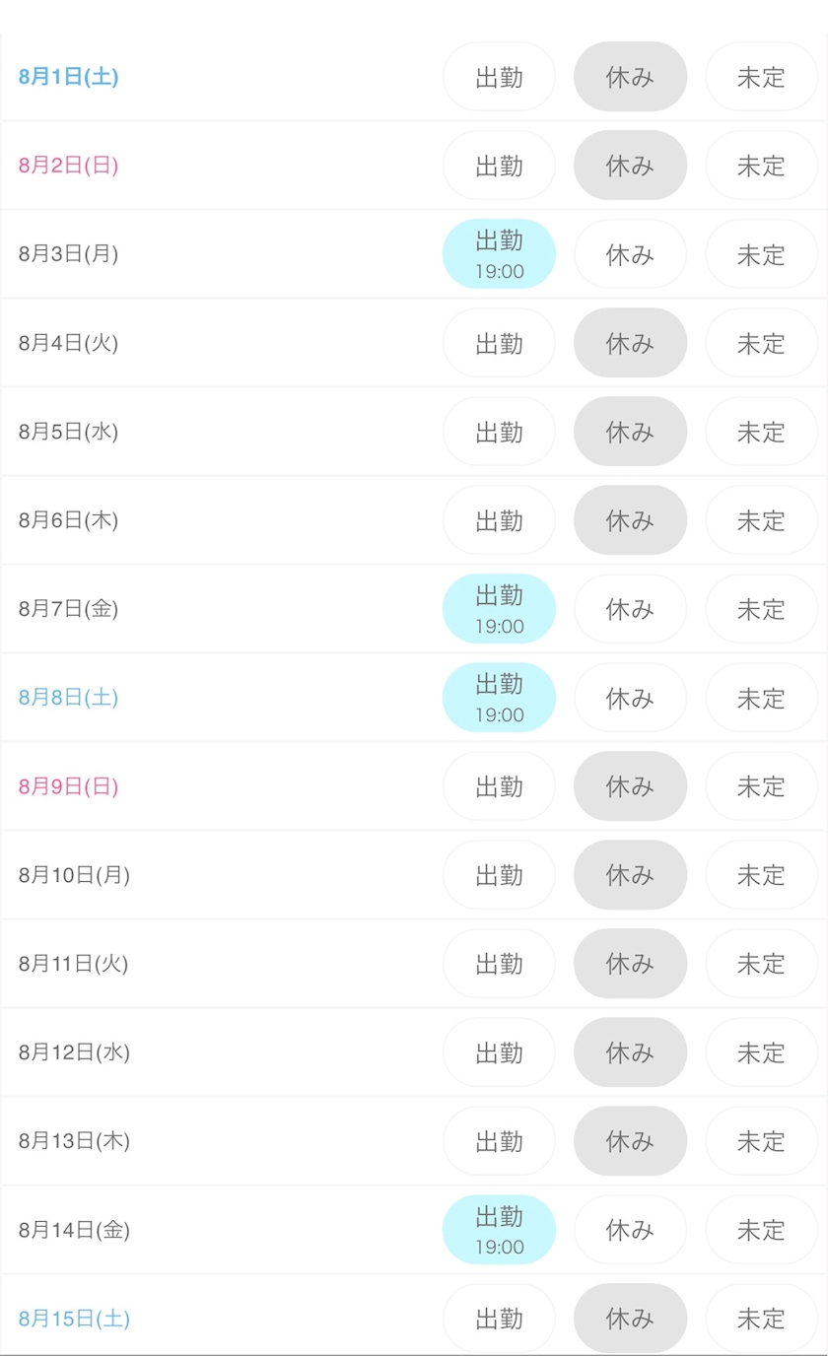The width and height of the screenshot is (828, 1356).
Task: Select 休み for August 3
Action: (x=630, y=254)
